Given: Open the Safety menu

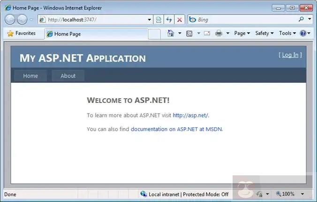Looking at the screenshot, I should tap(264, 33).
